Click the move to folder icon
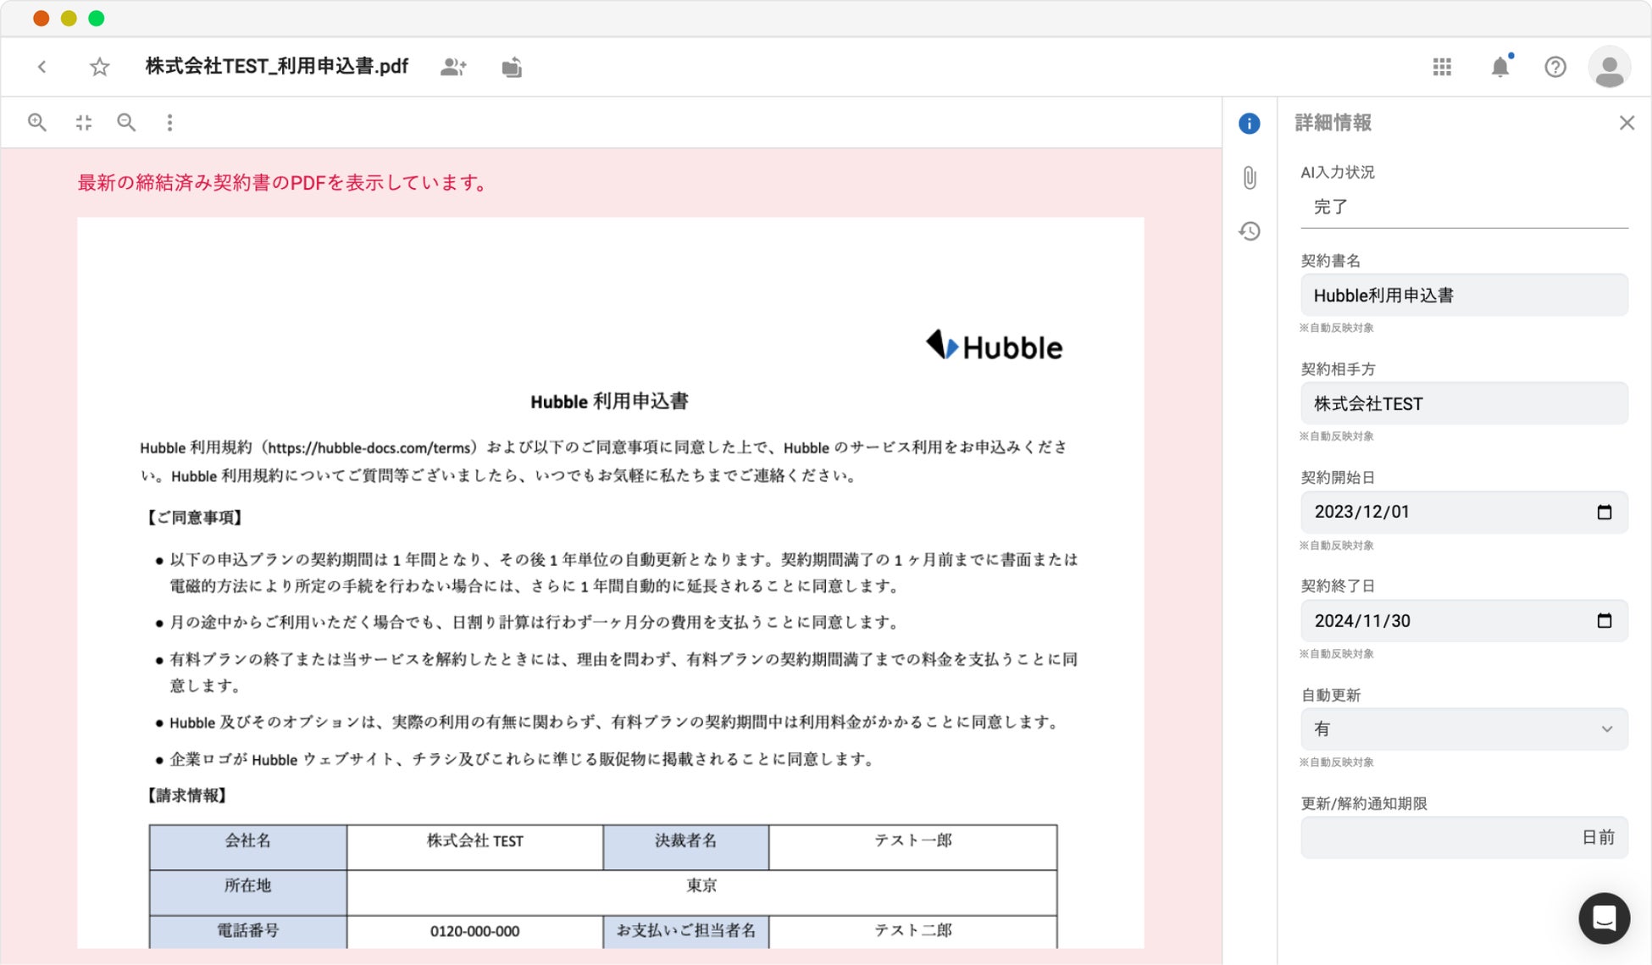 click(x=512, y=67)
